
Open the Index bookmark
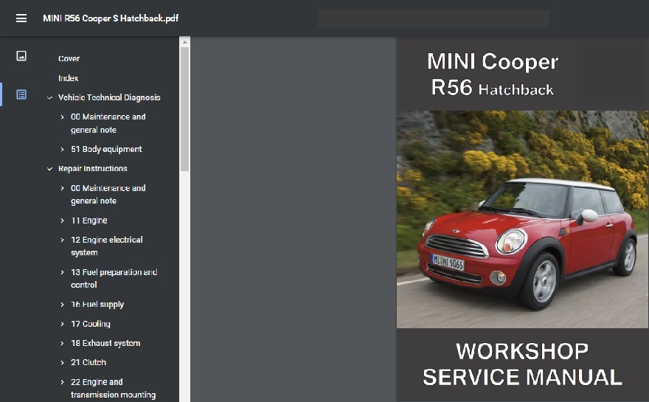click(x=68, y=78)
